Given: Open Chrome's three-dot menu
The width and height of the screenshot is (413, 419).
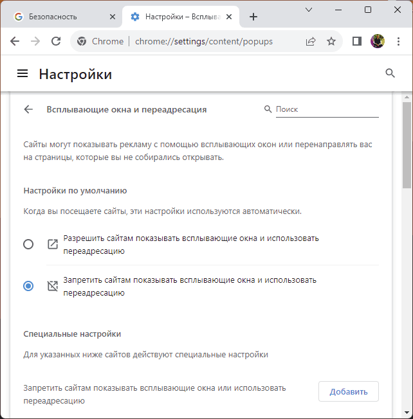Looking at the screenshot, I should tap(398, 41).
